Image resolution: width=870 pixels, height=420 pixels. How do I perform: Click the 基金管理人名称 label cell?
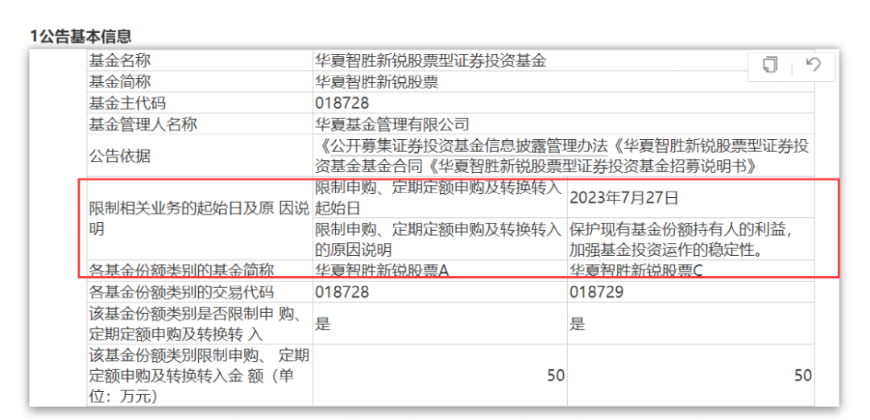pos(200,124)
